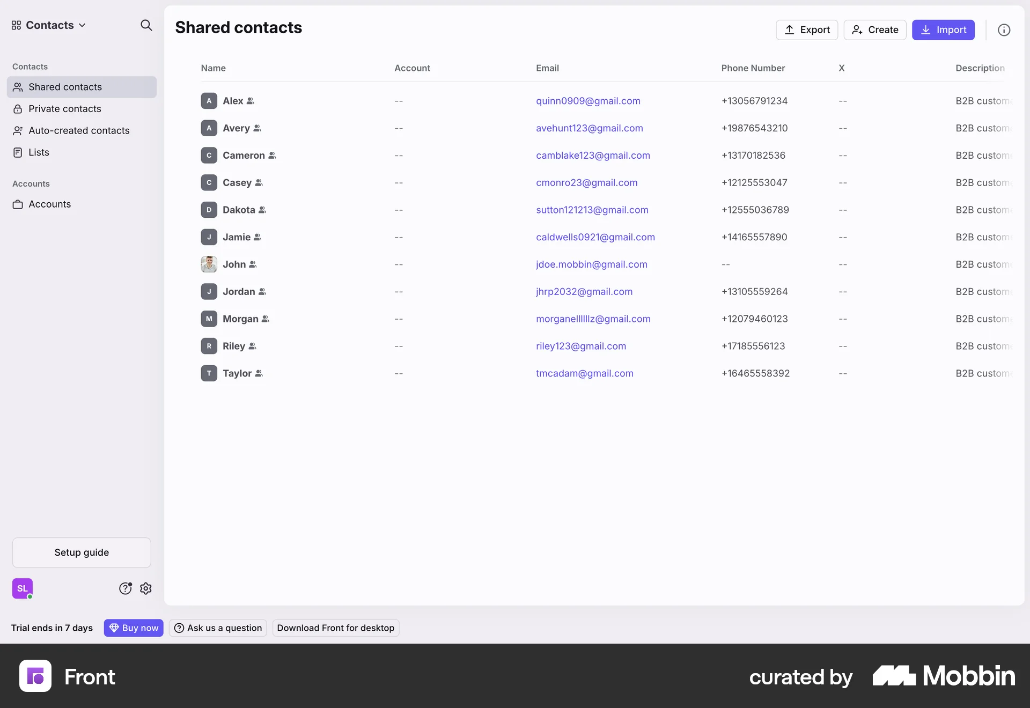Click the search magnifier icon in sidebar
Image resolution: width=1030 pixels, height=708 pixels.
(146, 25)
